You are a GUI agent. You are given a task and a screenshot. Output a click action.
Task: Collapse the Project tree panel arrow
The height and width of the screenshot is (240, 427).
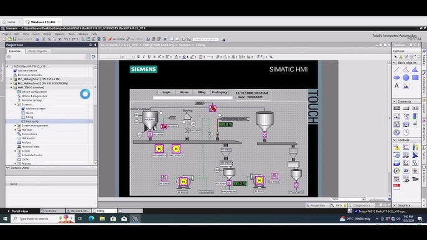pyautogui.click(x=95, y=45)
